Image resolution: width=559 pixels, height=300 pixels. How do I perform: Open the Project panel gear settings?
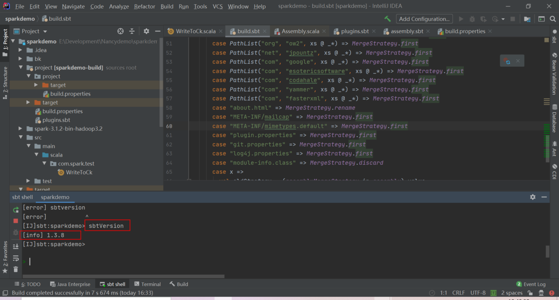146,31
